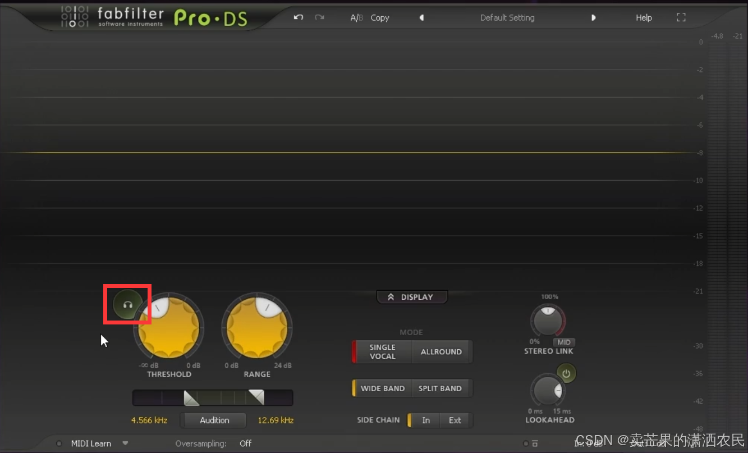Choose SPLIT BAND processing

[x=440, y=388]
